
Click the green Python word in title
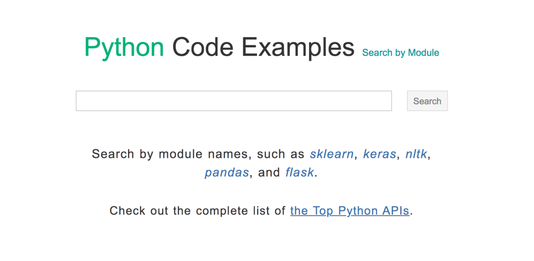(124, 48)
